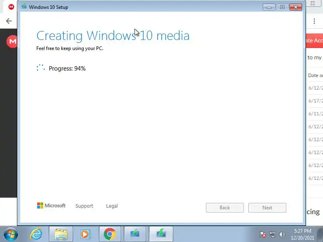Show the 5:27 PM clock and calendar
This screenshot has width=323, height=242.
[302, 234]
